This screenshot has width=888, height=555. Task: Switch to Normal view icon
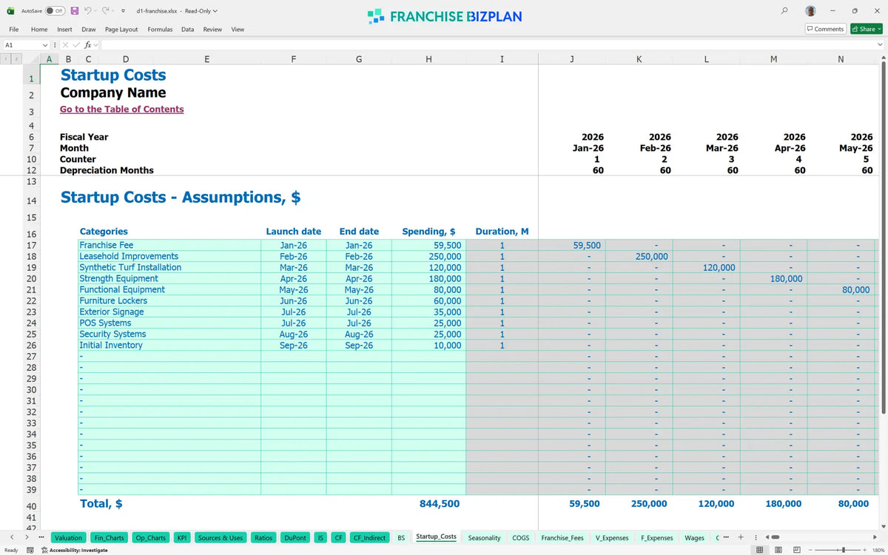760,550
